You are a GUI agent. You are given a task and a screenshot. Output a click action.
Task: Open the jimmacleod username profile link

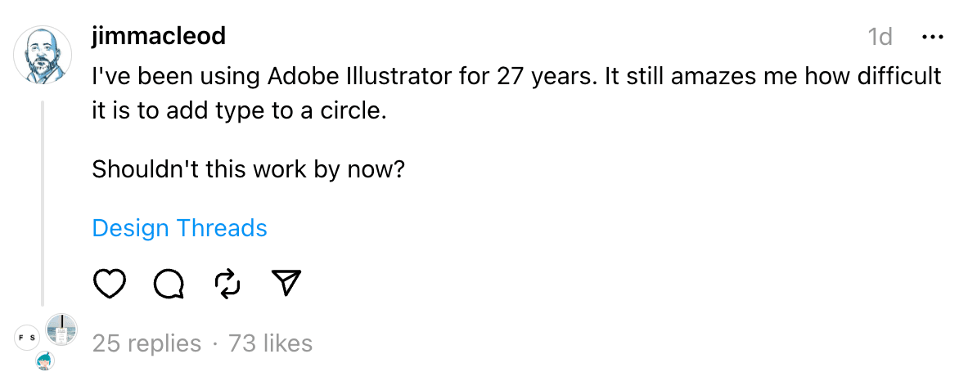[x=159, y=37]
